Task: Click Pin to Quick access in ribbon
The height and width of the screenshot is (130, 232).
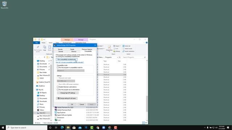Action: 38,49
